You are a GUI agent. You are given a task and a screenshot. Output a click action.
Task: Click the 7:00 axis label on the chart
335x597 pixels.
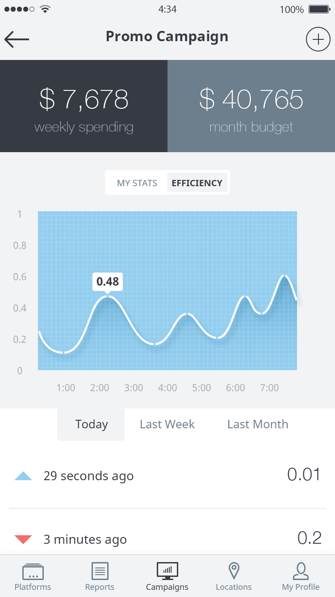tap(269, 388)
